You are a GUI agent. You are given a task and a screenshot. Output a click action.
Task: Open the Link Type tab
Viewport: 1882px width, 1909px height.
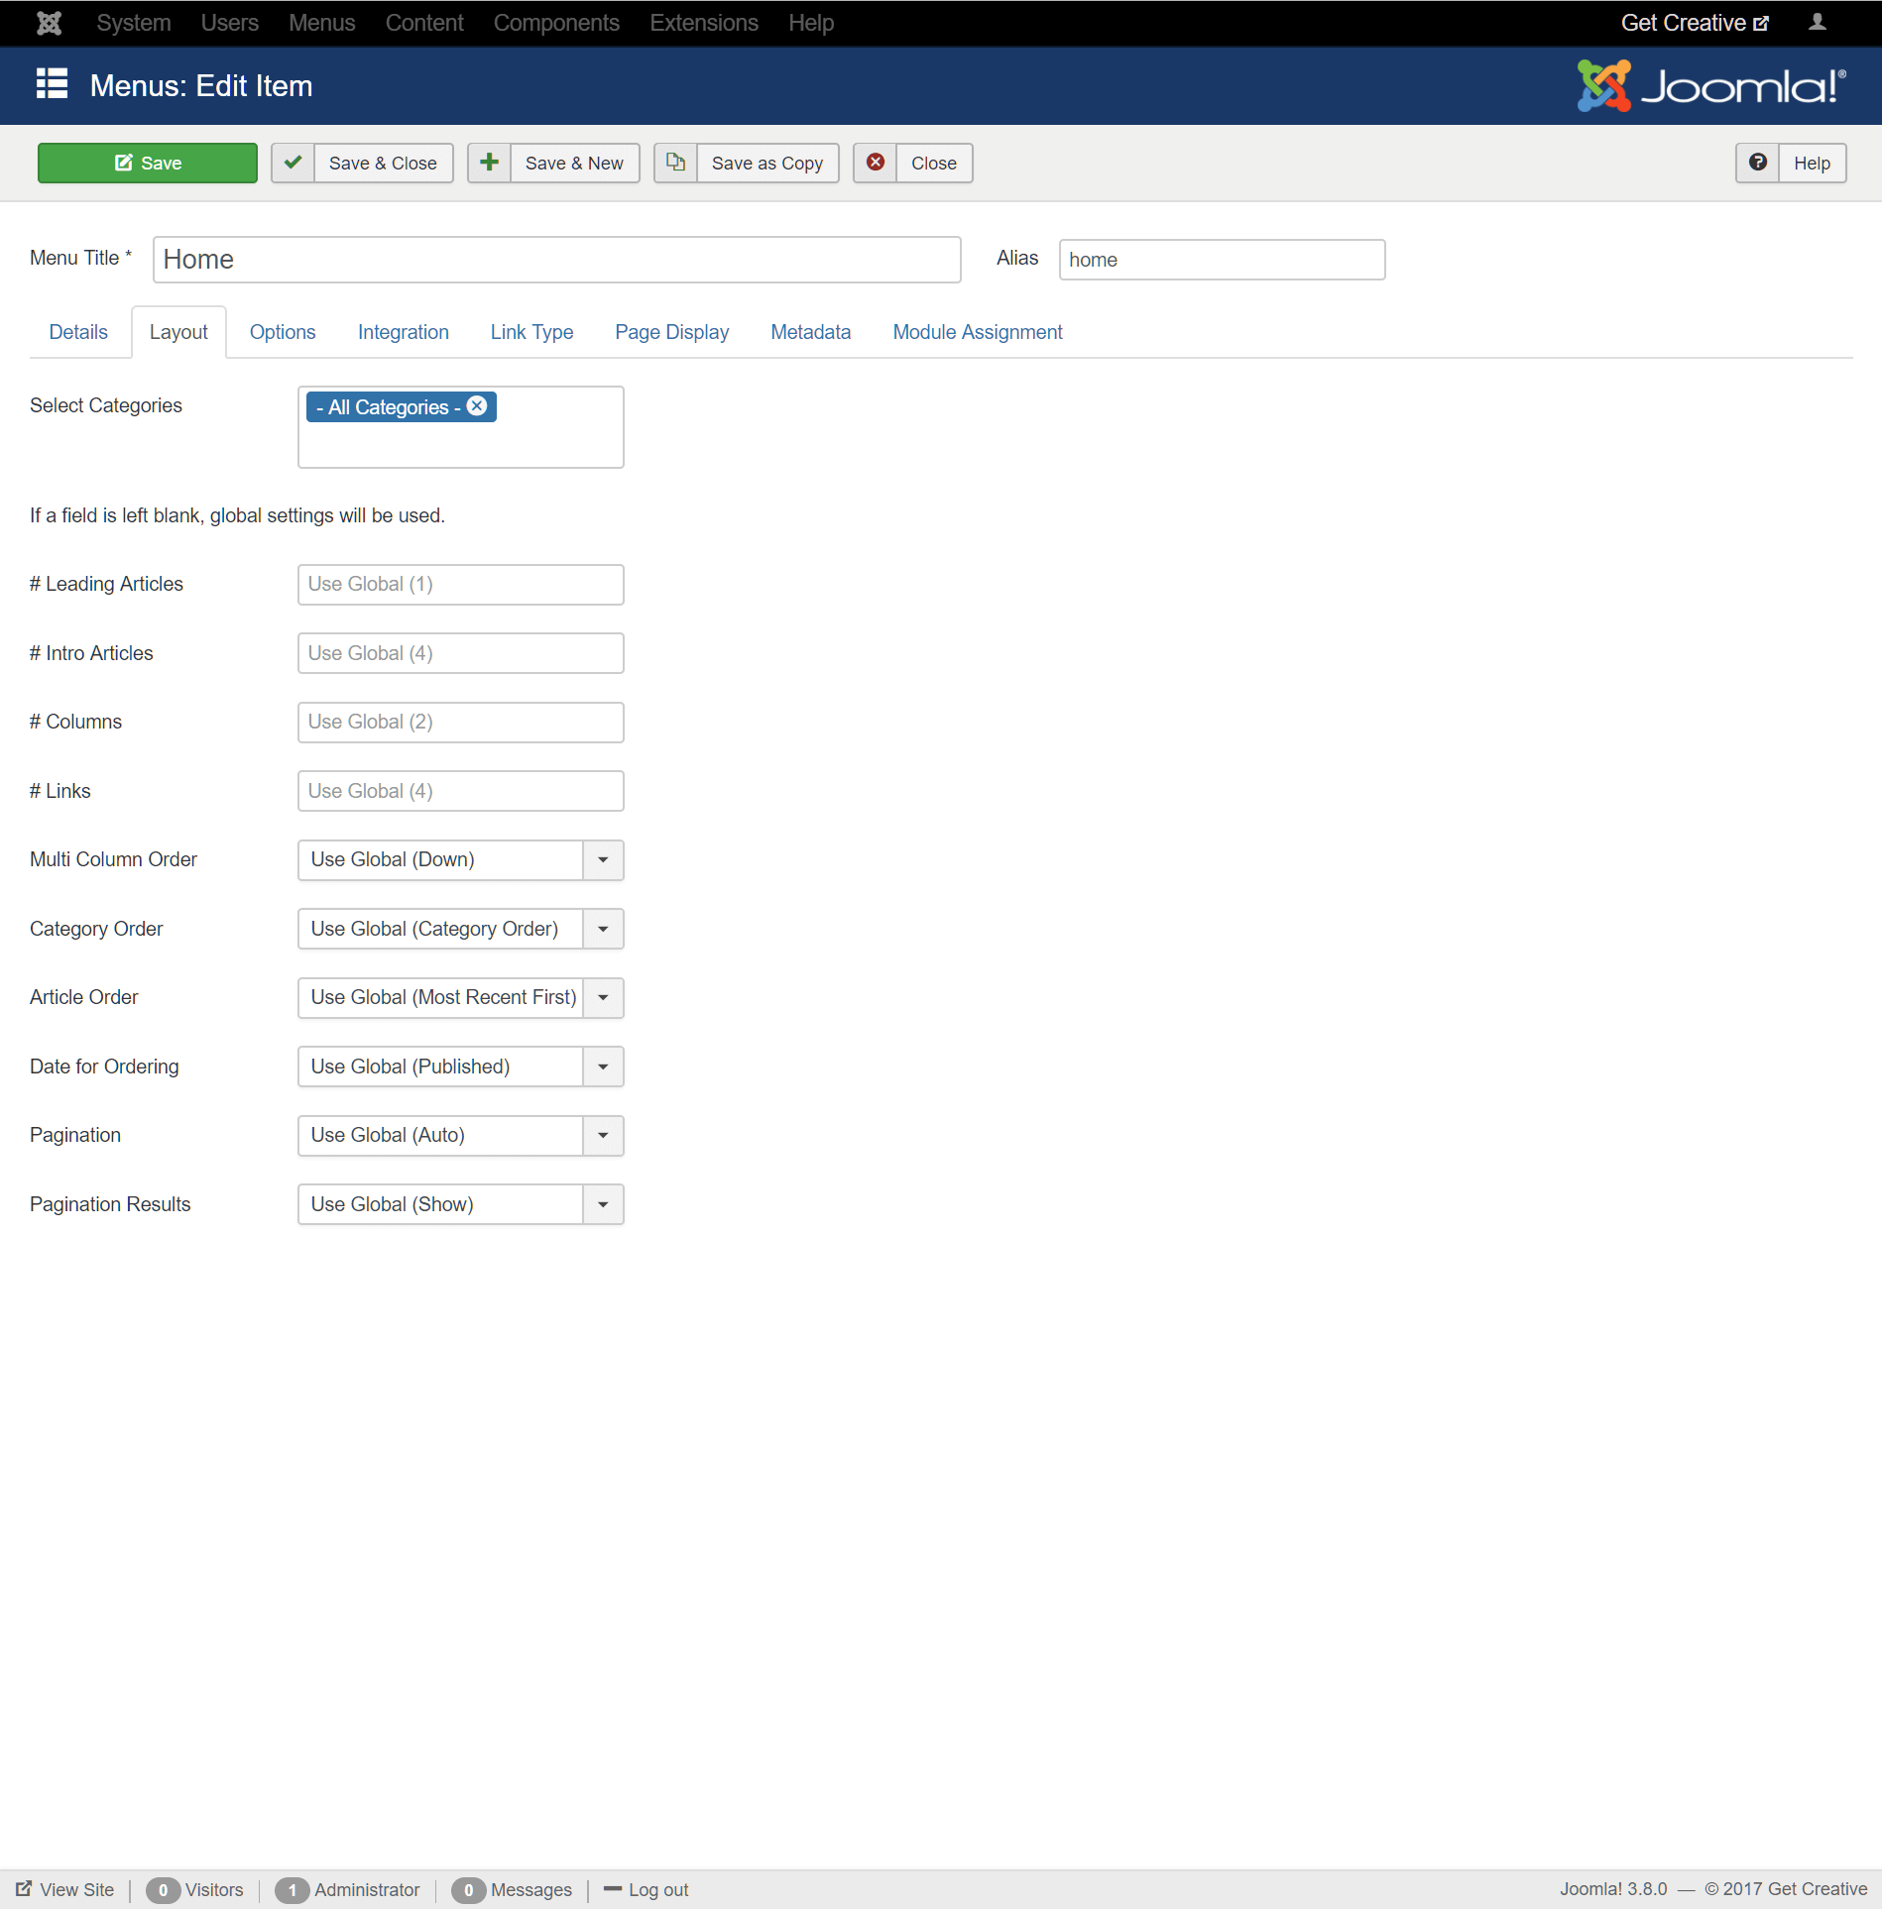point(531,332)
